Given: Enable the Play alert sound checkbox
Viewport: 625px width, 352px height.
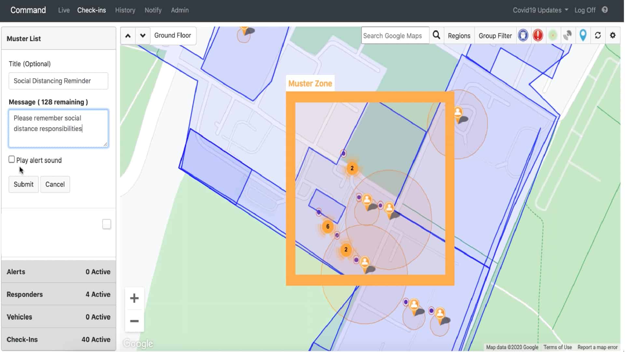Looking at the screenshot, I should click(x=12, y=159).
